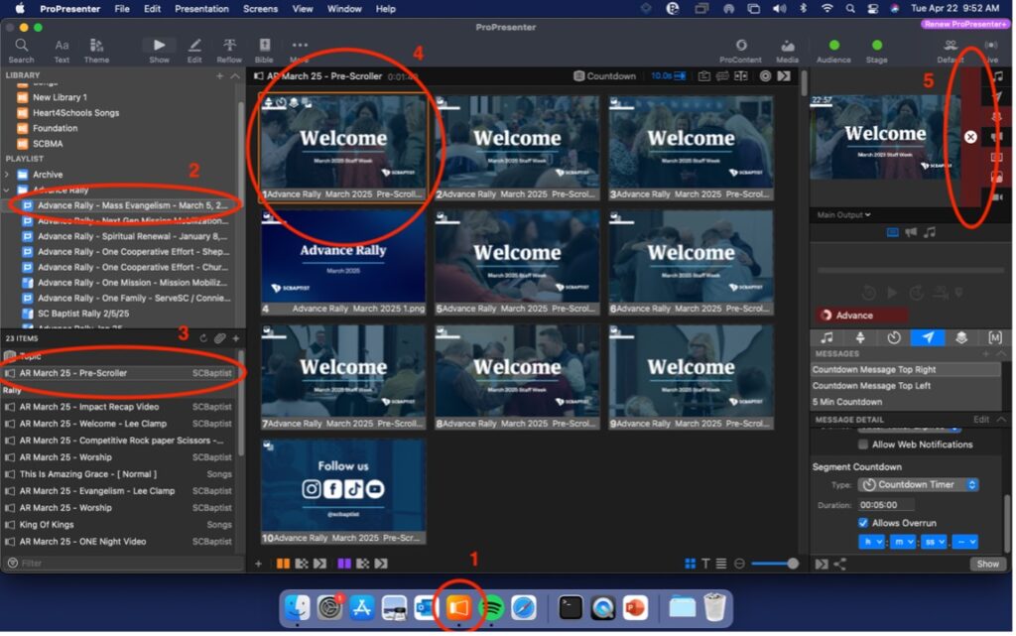Select grid view for slides
The width and height of the screenshot is (1016, 636).
691,565
